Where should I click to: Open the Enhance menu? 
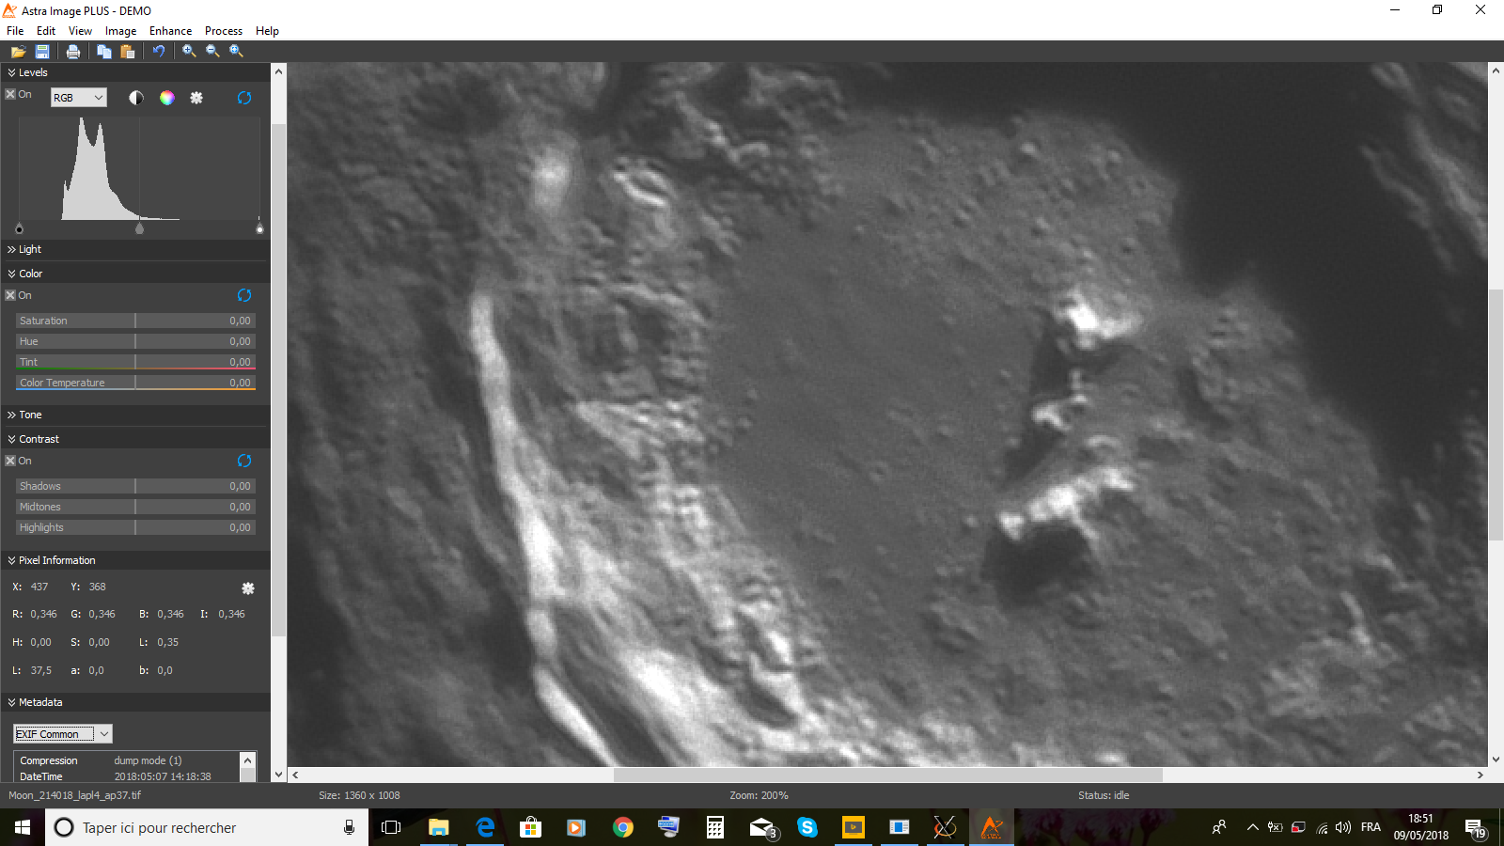170,31
